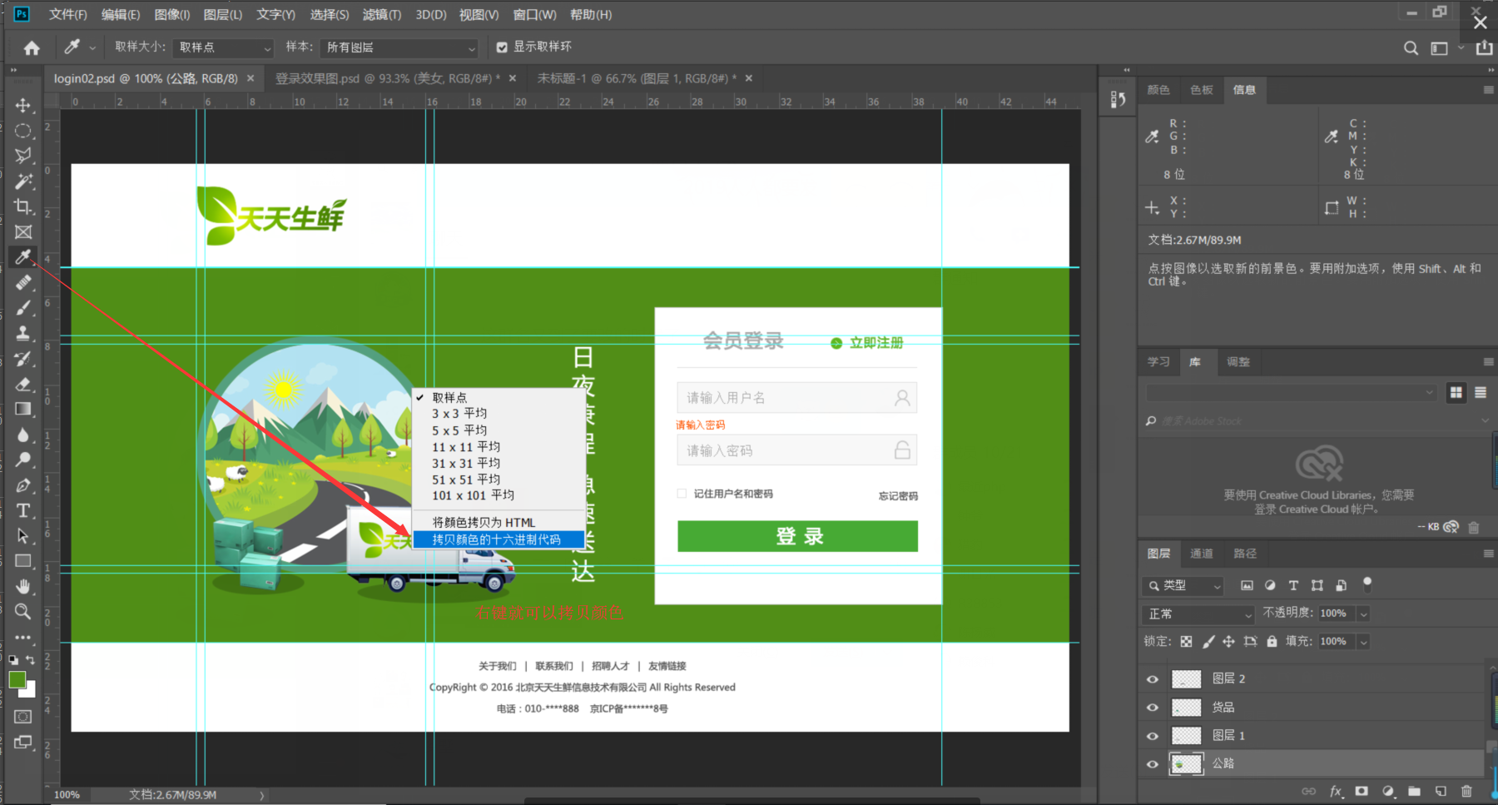Toggle the layer filter on/off switch
The width and height of the screenshot is (1498, 805).
click(x=1367, y=584)
